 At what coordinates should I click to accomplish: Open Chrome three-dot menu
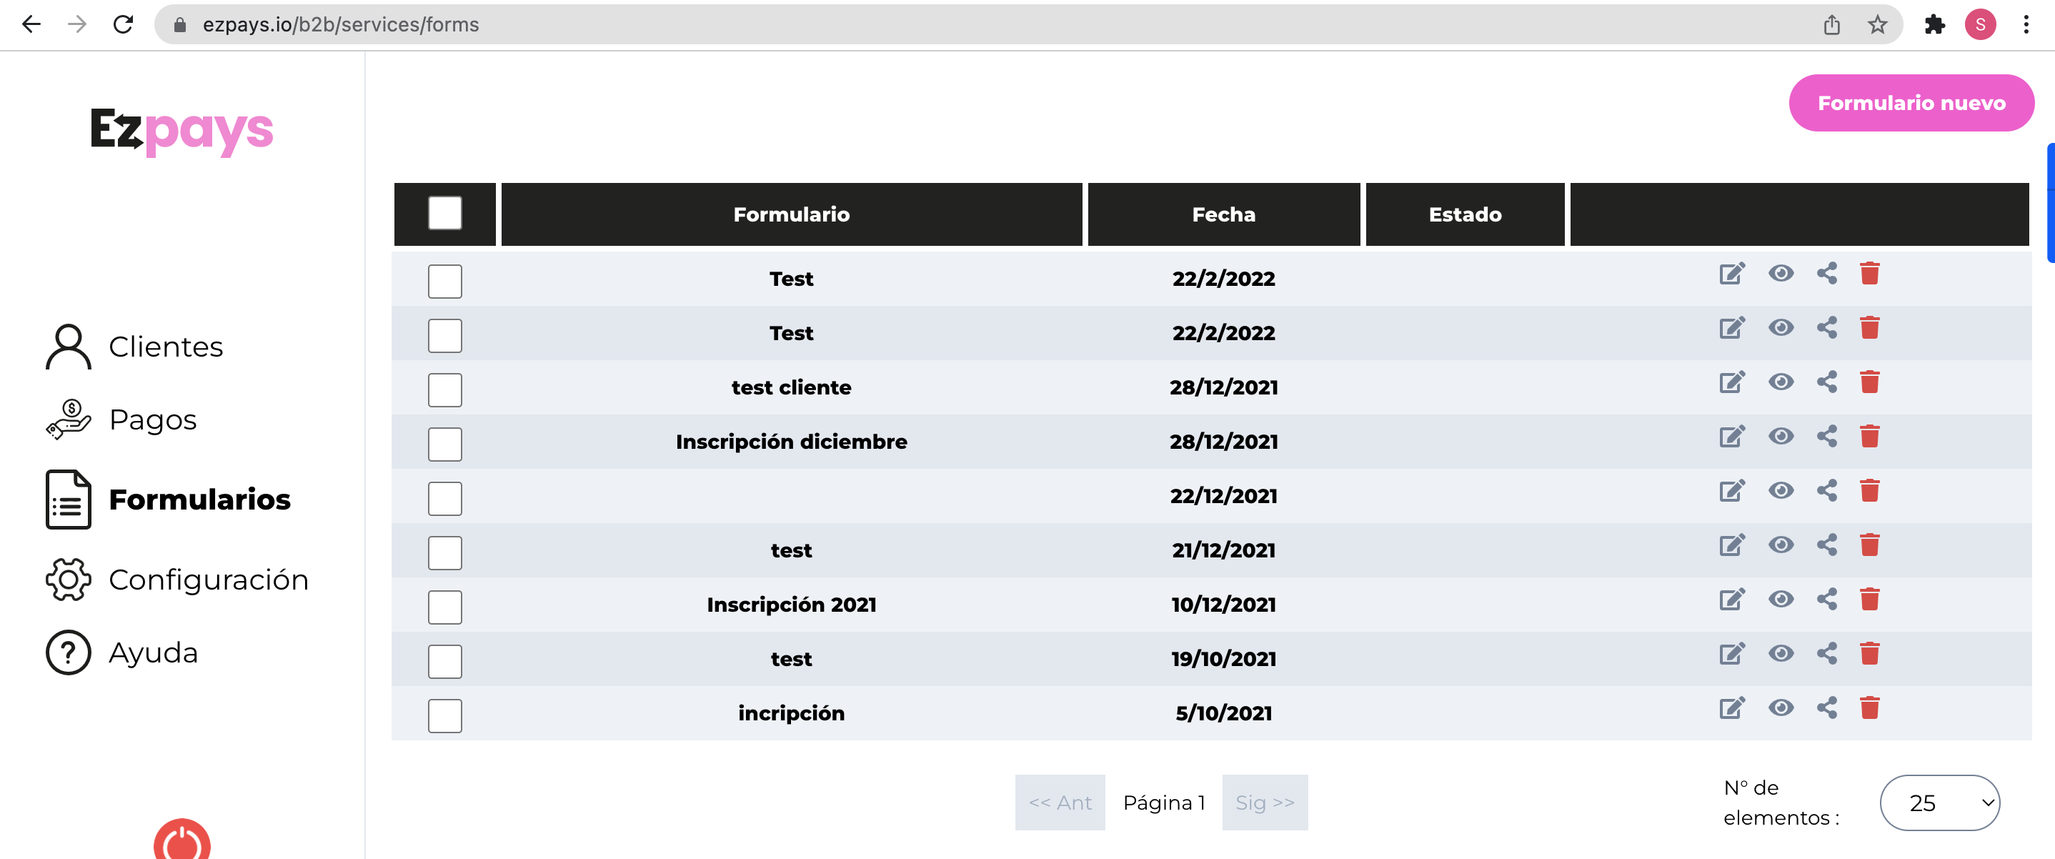(2026, 25)
